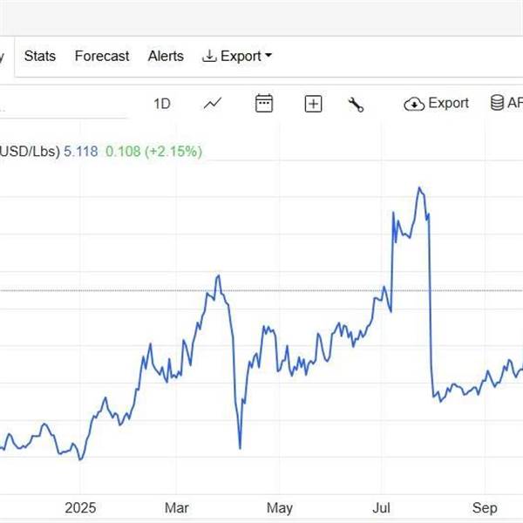
Task: Click the July peak on the line
Action: point(420,188)
